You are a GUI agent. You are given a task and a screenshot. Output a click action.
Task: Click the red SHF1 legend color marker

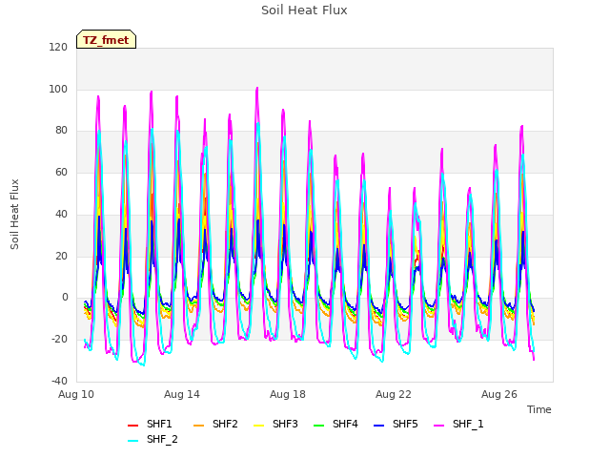click(x=132, y=426)
